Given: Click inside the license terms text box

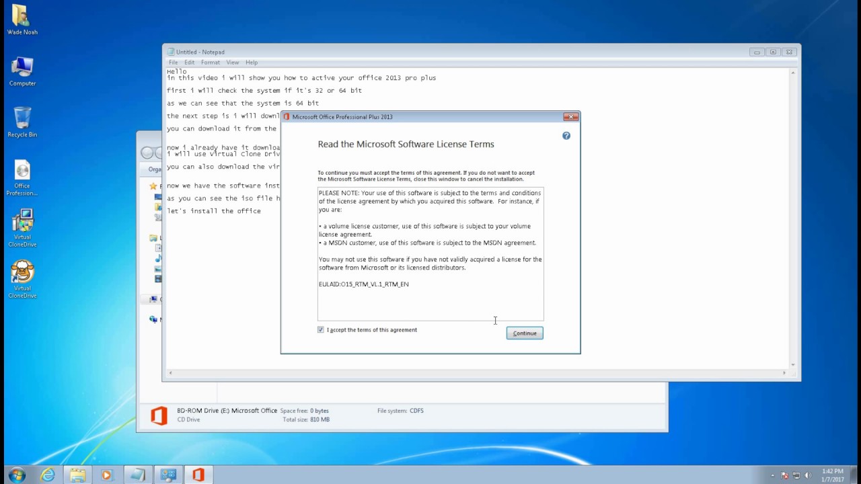Looking at the screenshot, I should [430, 254].
